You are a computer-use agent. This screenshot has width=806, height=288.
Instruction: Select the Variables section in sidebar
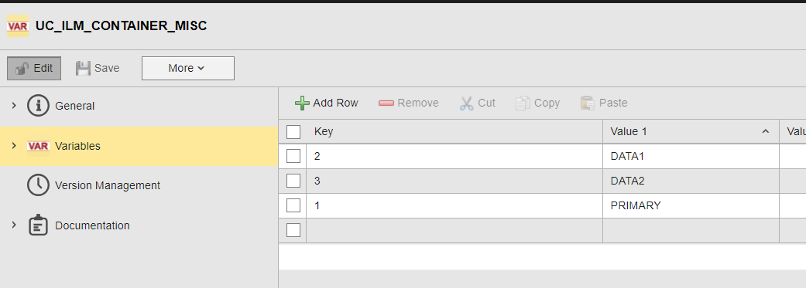point(139,146)
